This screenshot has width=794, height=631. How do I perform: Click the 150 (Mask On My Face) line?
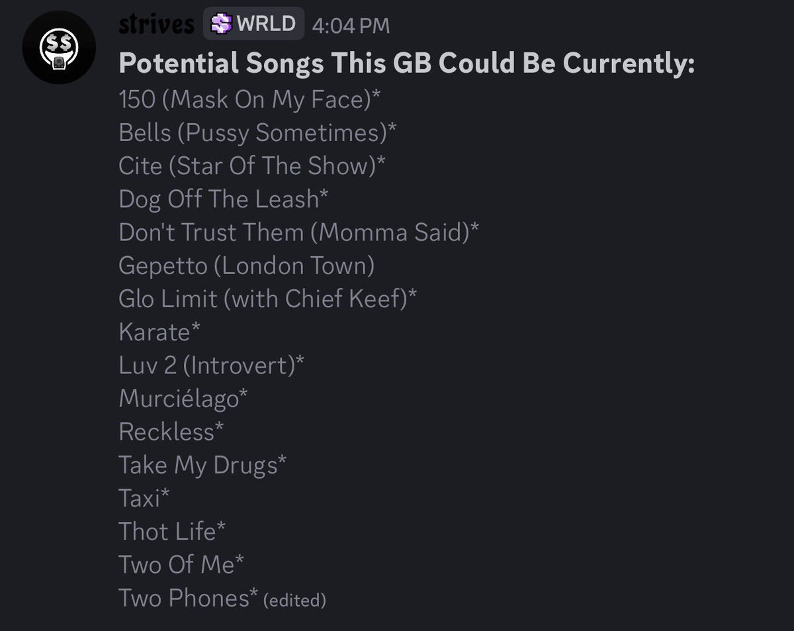249,99
